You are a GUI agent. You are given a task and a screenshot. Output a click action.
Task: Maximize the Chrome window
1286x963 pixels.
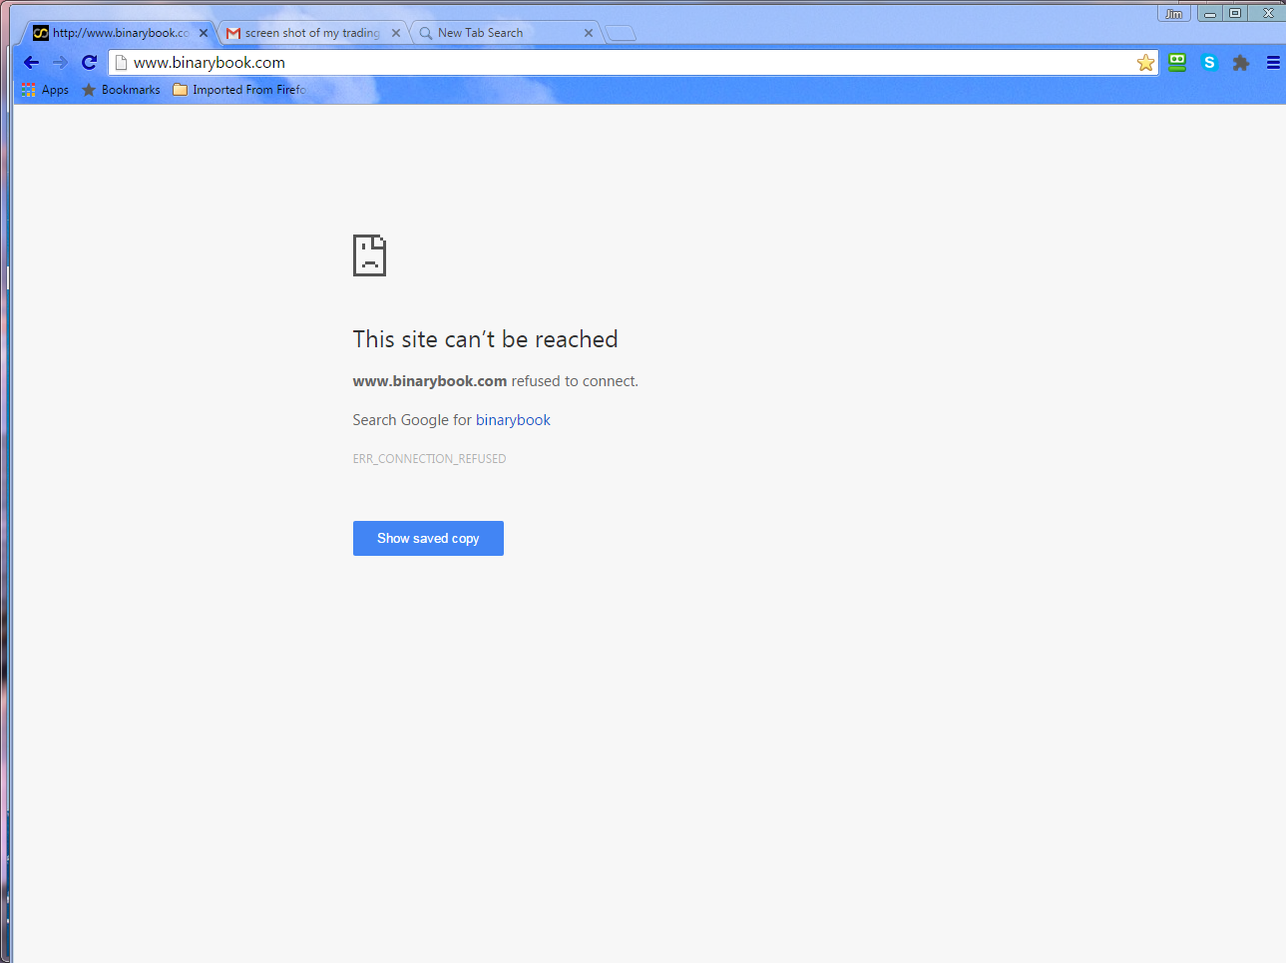[x=1235, y=14]
